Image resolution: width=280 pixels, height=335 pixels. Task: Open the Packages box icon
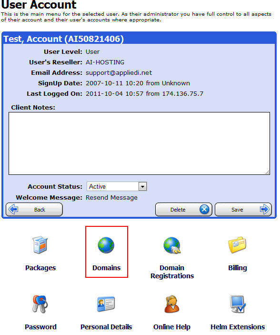tap(40, 245)
